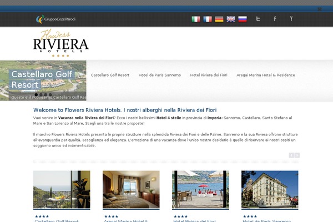Viewport: 333px width, 222px height.
Task: Click the Castellaro Golf Resort slider banner
Action: tap(43, 80)
